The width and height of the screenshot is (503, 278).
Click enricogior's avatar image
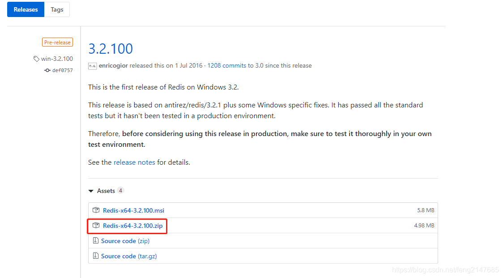92,66
